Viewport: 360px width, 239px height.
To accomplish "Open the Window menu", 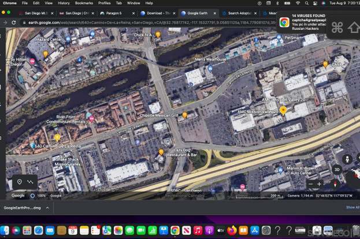I will [133, 3].
